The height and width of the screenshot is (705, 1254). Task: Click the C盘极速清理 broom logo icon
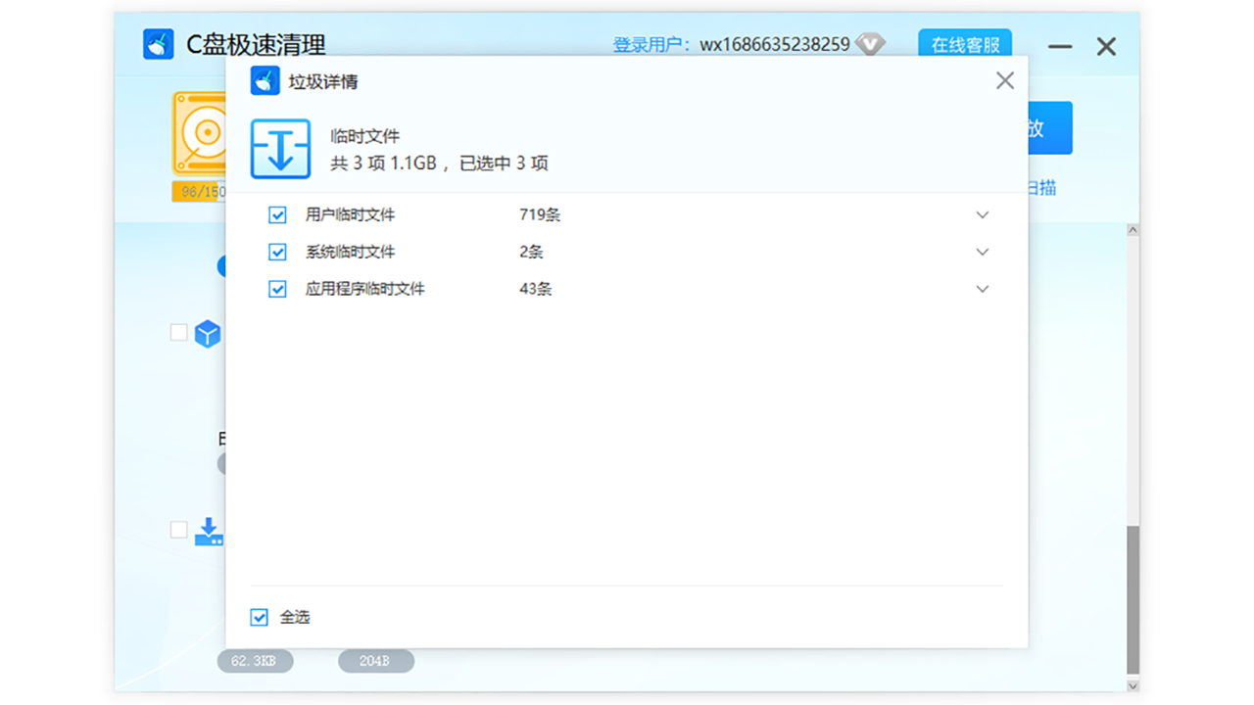(x=159, y=43)
